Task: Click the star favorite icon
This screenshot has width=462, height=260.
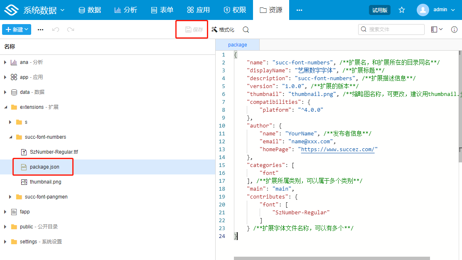Action: tap(402, 10)
